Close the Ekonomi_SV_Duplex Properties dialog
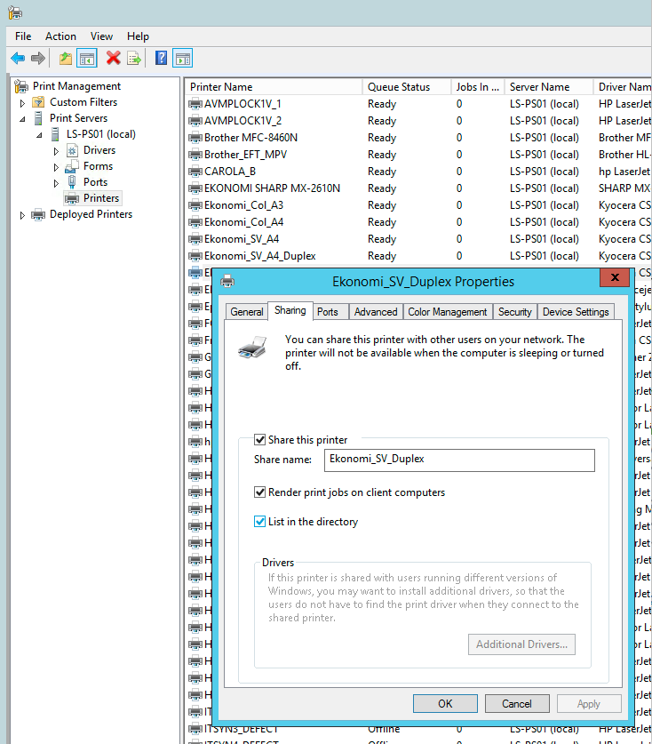The width and height of the screenshot is (652, 744). (615, 277)
